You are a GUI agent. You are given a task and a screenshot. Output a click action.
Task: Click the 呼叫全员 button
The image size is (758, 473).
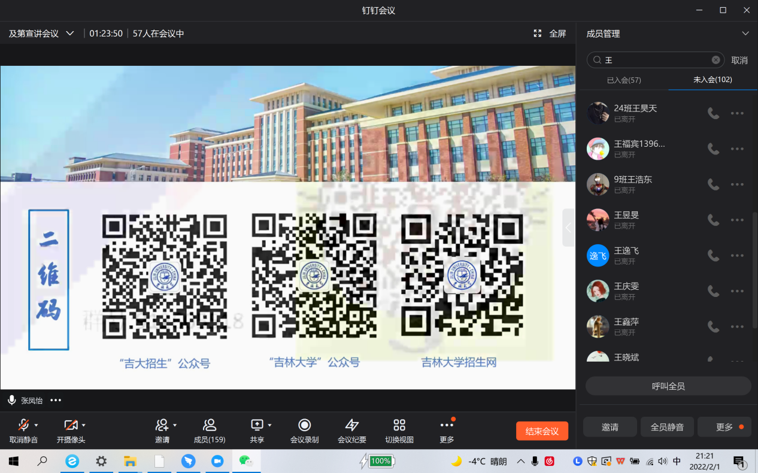point(668,386)
